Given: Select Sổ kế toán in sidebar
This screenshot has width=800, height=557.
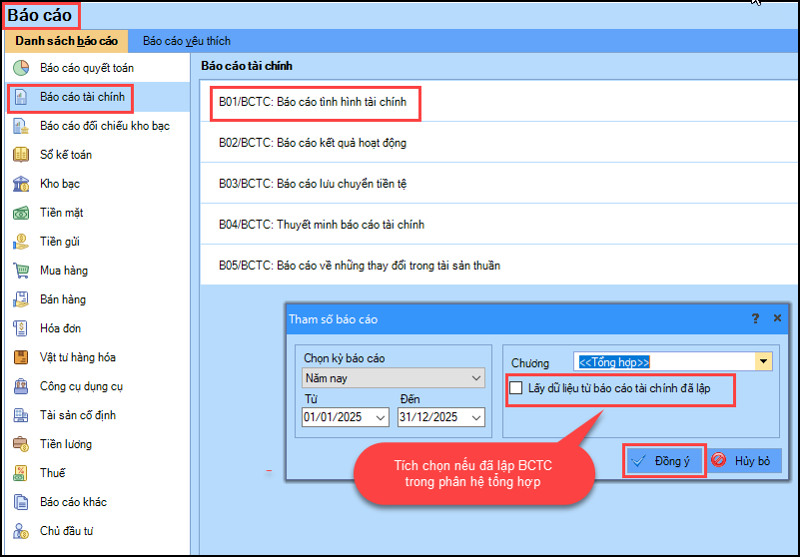Looking at the screenshot, I should pyautogui.click(x=66, y=156).
